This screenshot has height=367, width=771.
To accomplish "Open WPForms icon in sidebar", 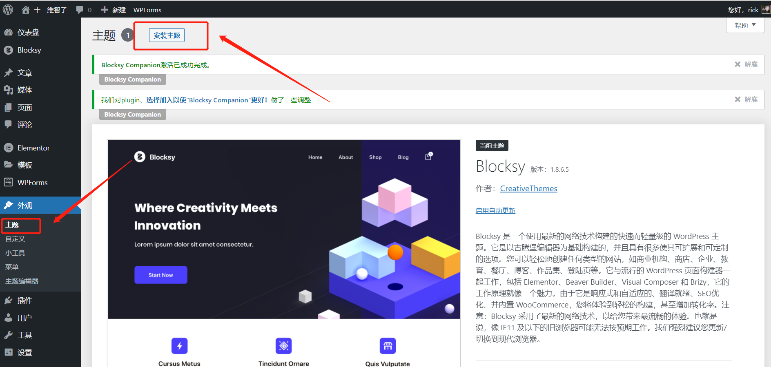I will coord(9,182).
